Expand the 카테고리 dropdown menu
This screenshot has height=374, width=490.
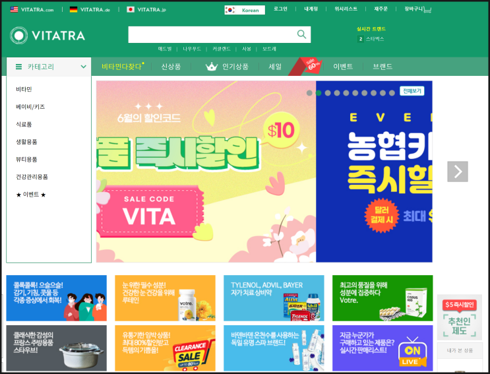[x=49, y=67]
